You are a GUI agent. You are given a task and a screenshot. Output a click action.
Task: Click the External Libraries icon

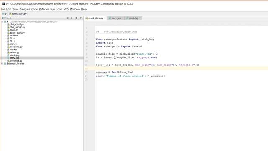pos(5,64)
